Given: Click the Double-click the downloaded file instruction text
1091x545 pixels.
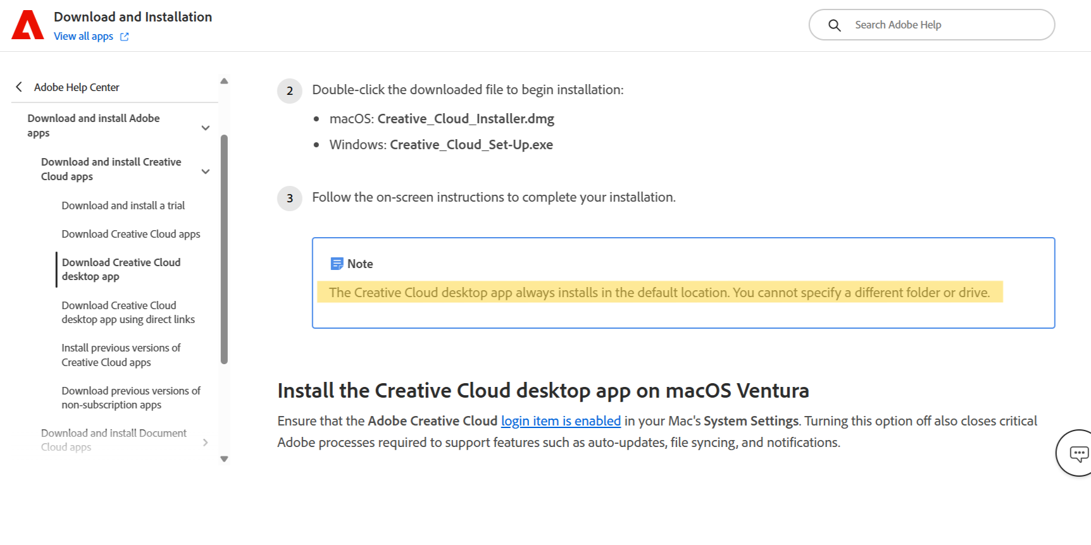Looking at the screenshot, I should point(468,90).
